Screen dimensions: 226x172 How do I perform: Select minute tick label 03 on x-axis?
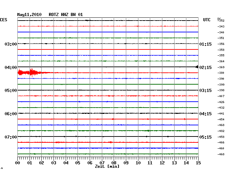(x=54, y=163)
